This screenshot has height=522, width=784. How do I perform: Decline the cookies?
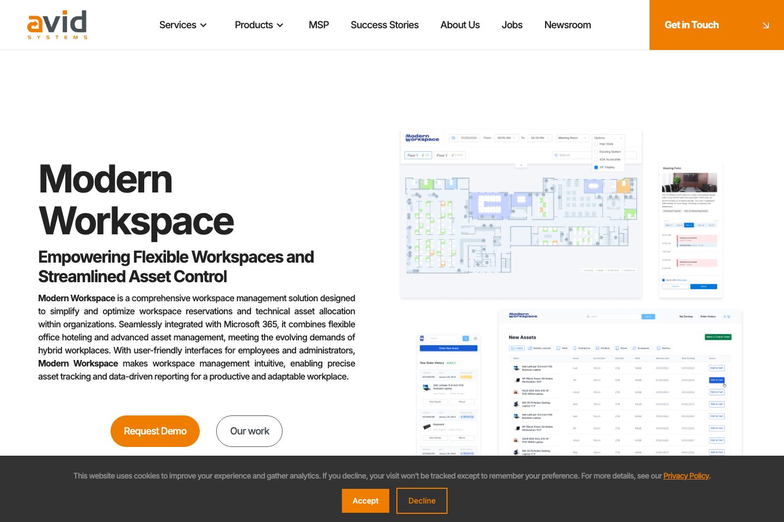coord(422,501)
